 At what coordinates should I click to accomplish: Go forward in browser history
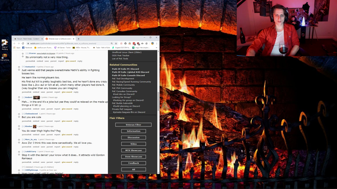click(x=18, y=44)
